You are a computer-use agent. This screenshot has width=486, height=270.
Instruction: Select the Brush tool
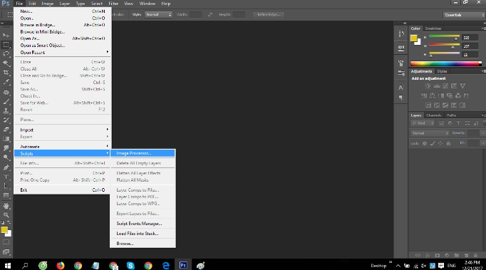[x=6, y=101]
